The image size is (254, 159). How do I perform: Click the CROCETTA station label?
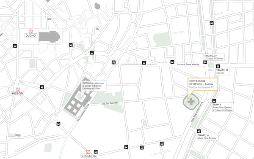tap(88, 156)
